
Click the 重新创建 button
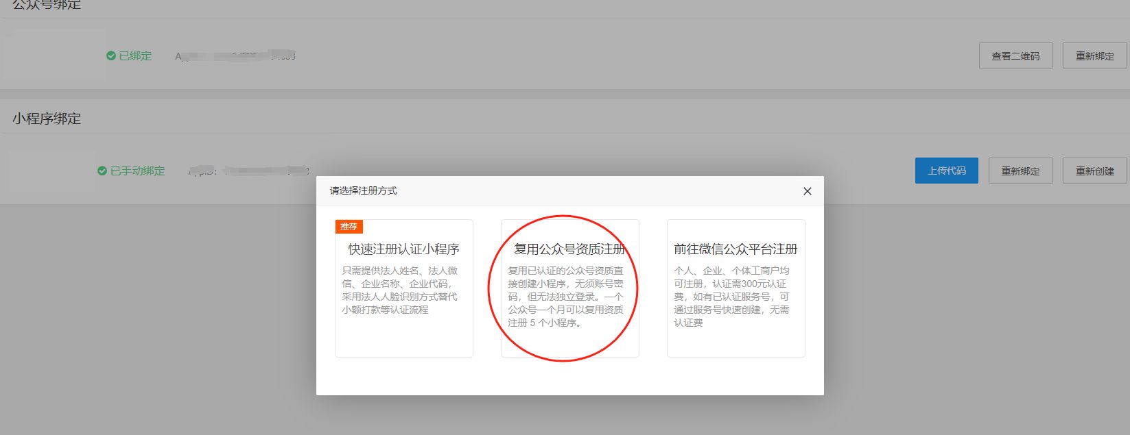(1094, 171)
